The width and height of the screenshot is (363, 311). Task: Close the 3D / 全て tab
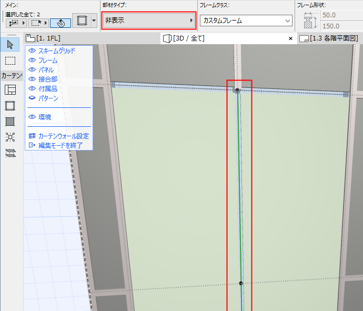290,38
